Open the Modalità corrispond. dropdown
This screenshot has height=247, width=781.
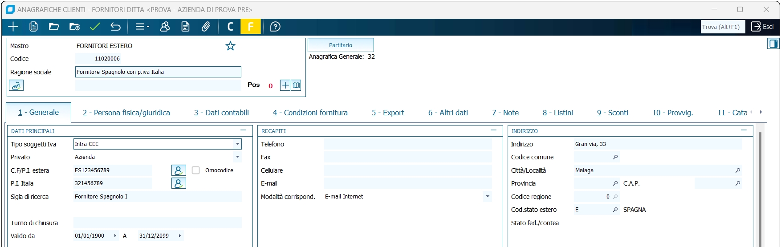coord(488,196)
